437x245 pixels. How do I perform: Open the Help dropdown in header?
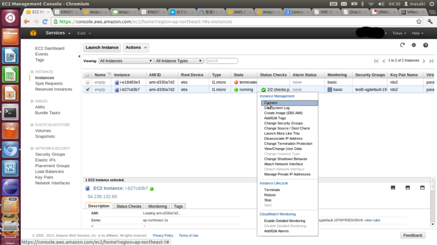pos(417,33)
